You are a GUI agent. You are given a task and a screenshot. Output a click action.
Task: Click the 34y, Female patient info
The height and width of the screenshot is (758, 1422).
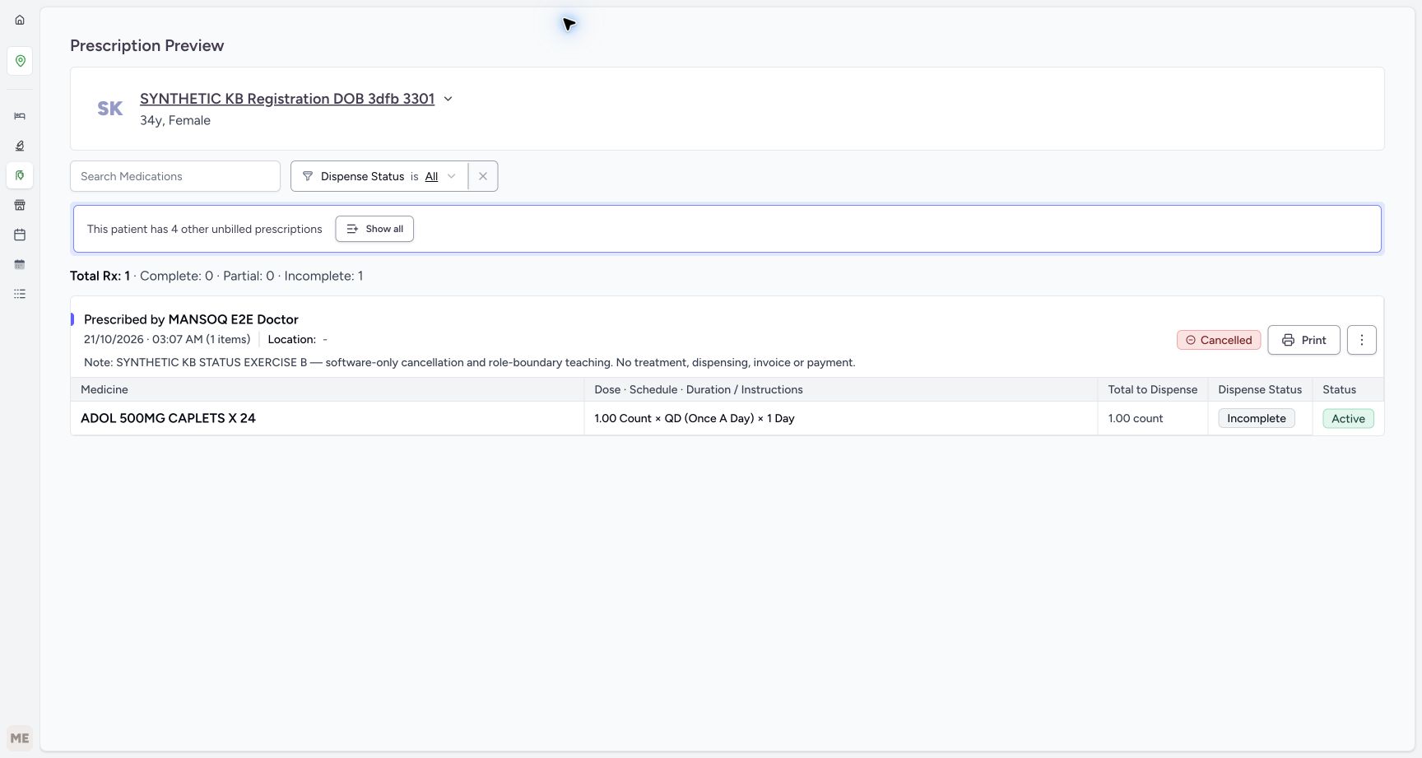coord(175,120)
